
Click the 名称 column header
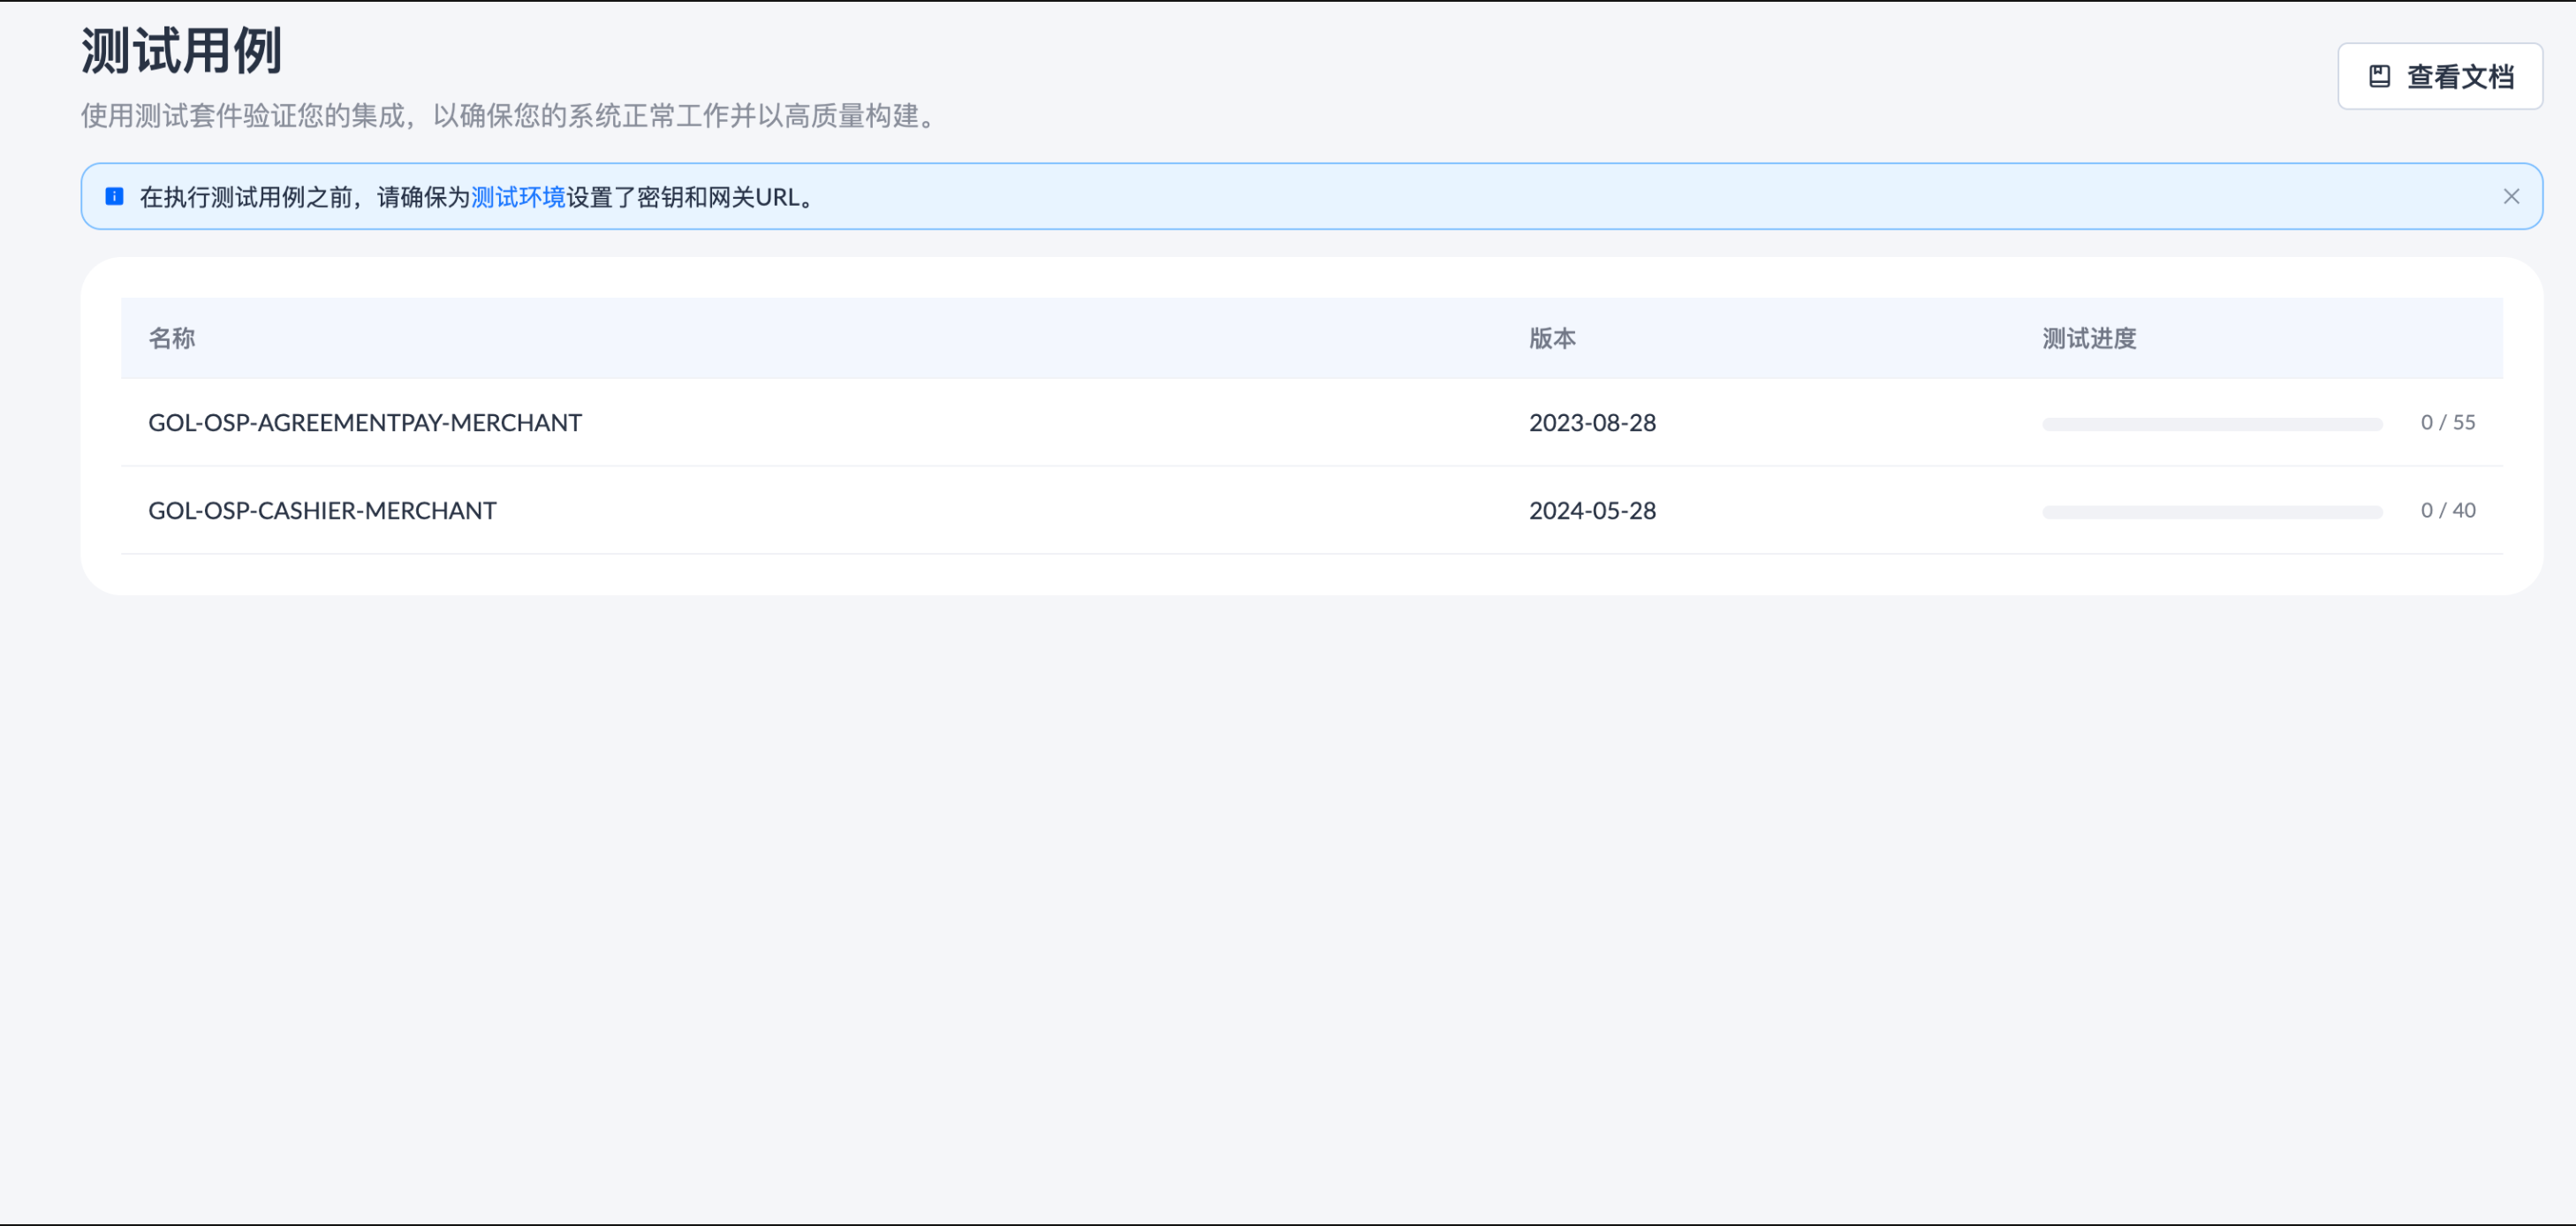click(x=172, y=338)
